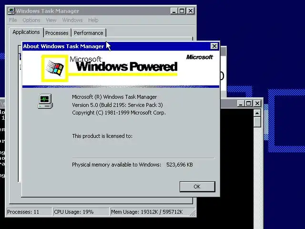This screenshot has width=305, height=229.
Task: Minimize the Windows Task Manager window
Action: (174, 11)
